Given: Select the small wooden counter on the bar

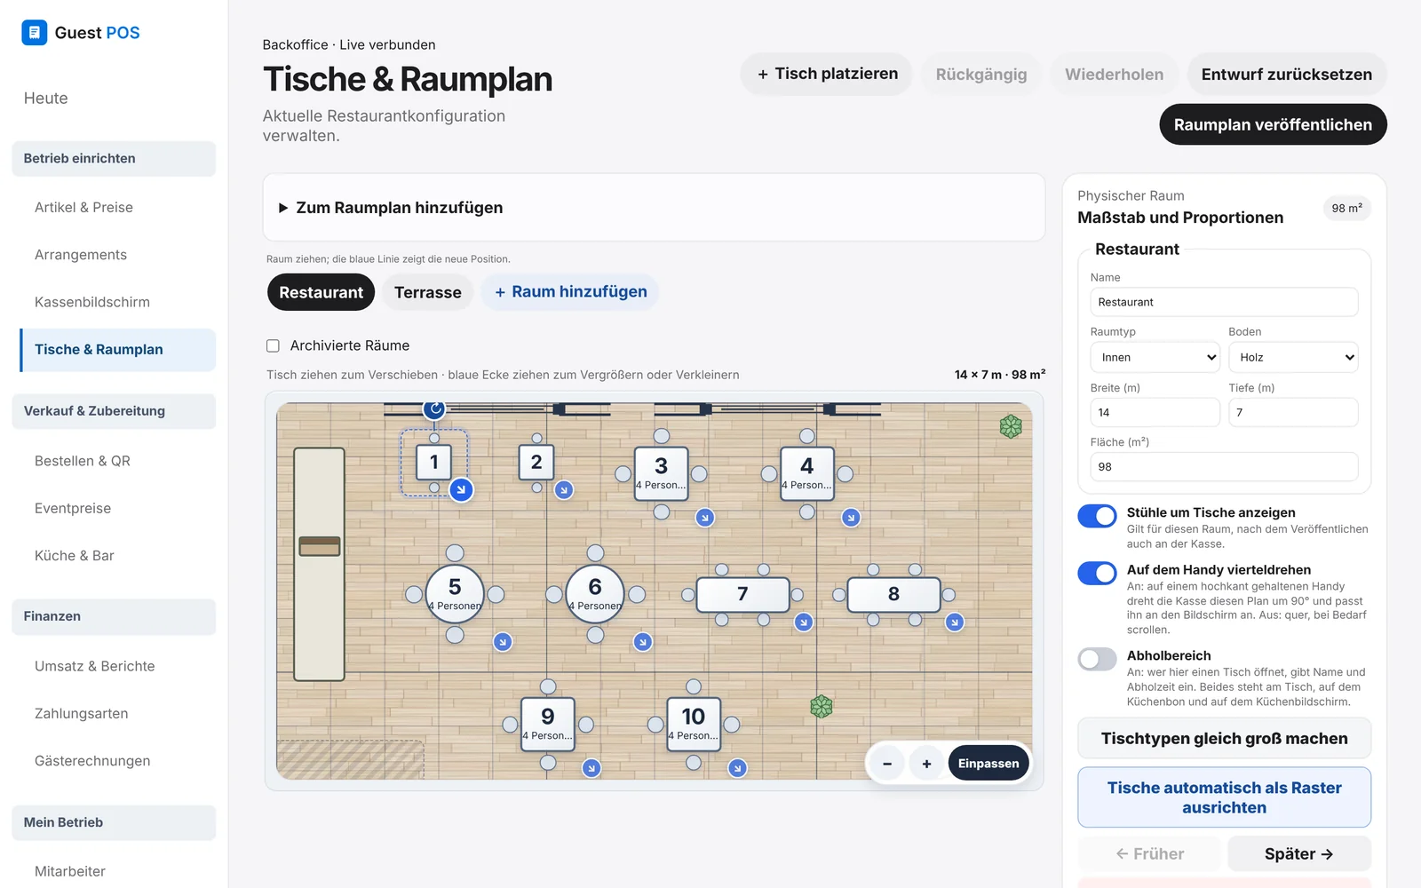Looking at the screenshot, I should pos(320,546).
